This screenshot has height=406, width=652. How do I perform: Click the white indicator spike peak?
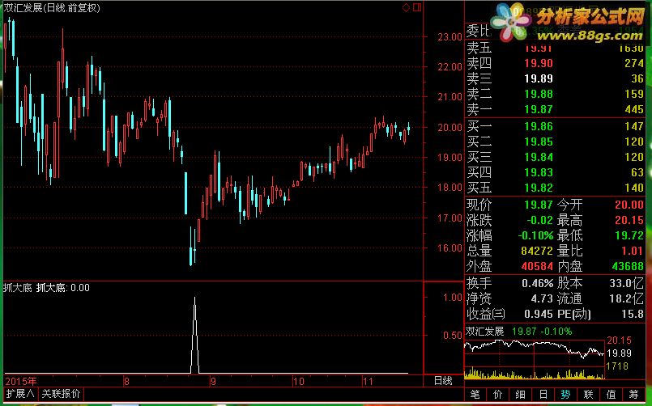[x=194, y=298]
